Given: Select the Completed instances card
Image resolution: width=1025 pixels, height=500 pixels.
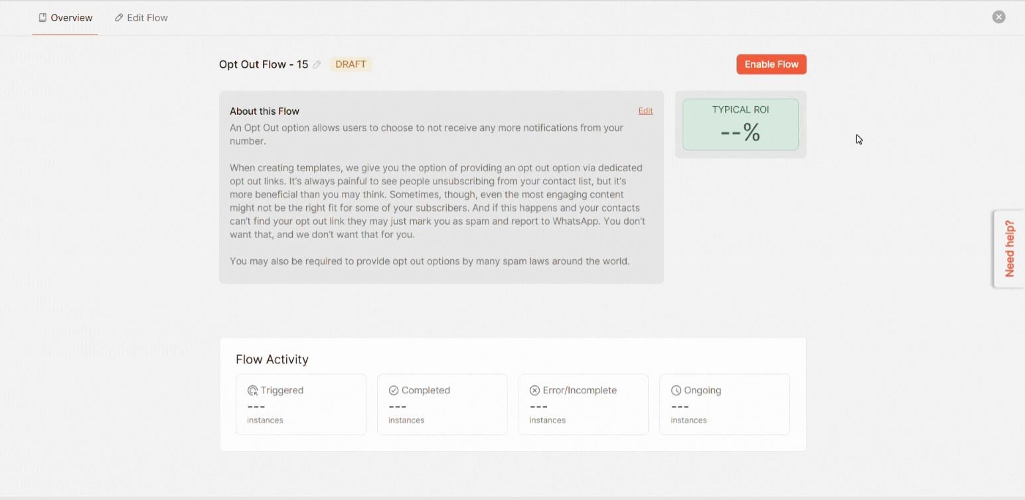Looking at the screenshot, I should (442, 405).
